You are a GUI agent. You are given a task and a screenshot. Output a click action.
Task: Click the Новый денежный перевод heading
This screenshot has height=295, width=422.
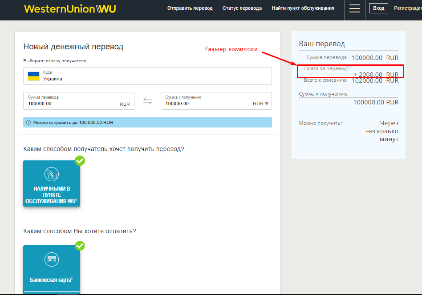tap(73, 47)
